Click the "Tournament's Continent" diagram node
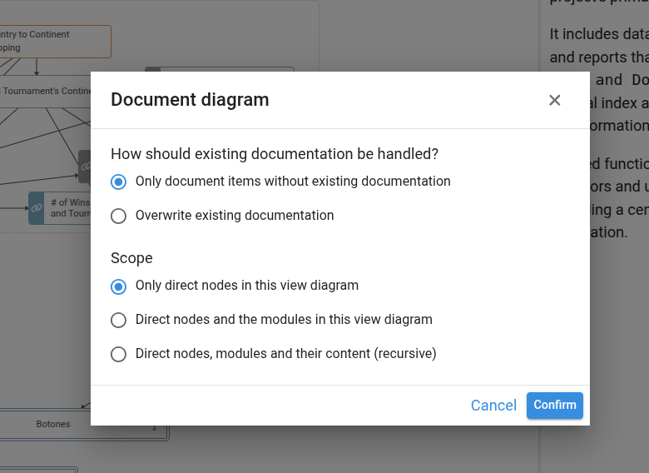This screenshot has height=473, width=649. click(x=46, y=91)
